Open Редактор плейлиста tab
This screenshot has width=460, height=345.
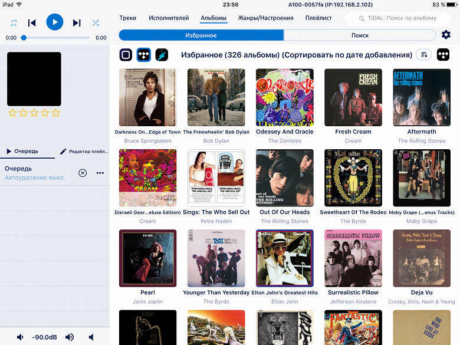[84, 152]
